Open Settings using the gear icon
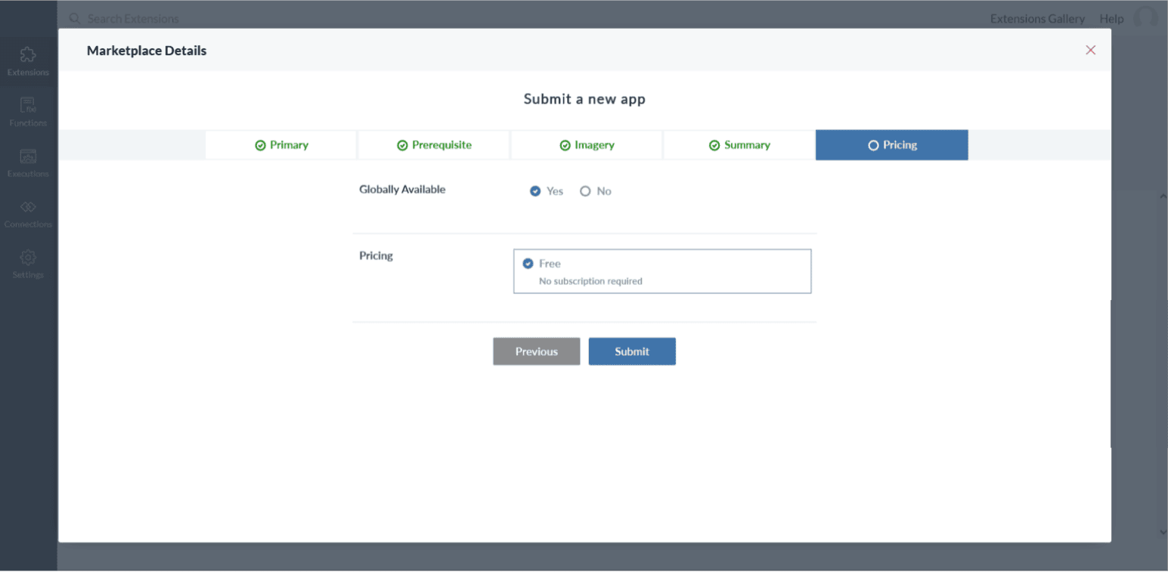The height and width of the screenshot is (572, 1168). click(28, 262)
